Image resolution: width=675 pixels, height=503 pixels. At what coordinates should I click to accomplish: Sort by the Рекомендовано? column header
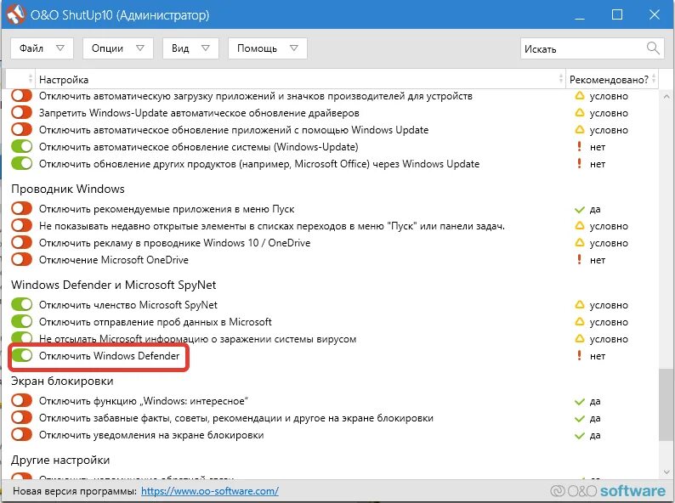[612, 79]
